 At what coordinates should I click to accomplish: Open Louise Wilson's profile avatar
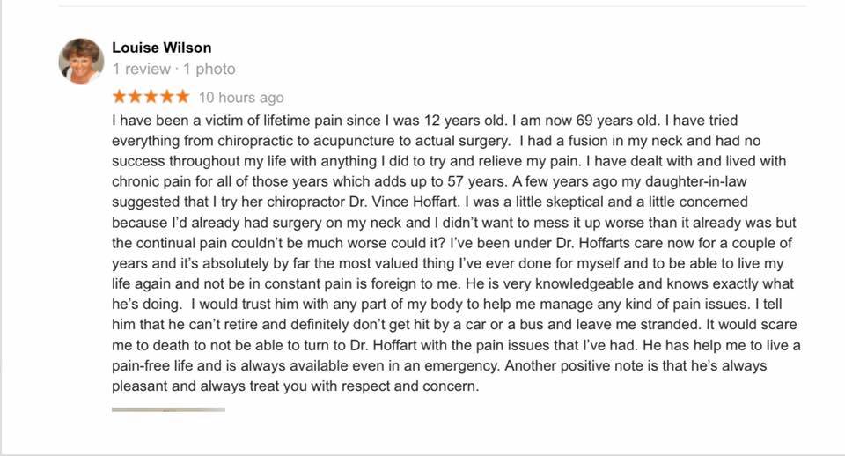(x=81, y=61)
